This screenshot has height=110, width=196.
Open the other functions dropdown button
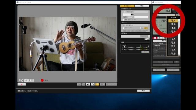click(166, 65)
